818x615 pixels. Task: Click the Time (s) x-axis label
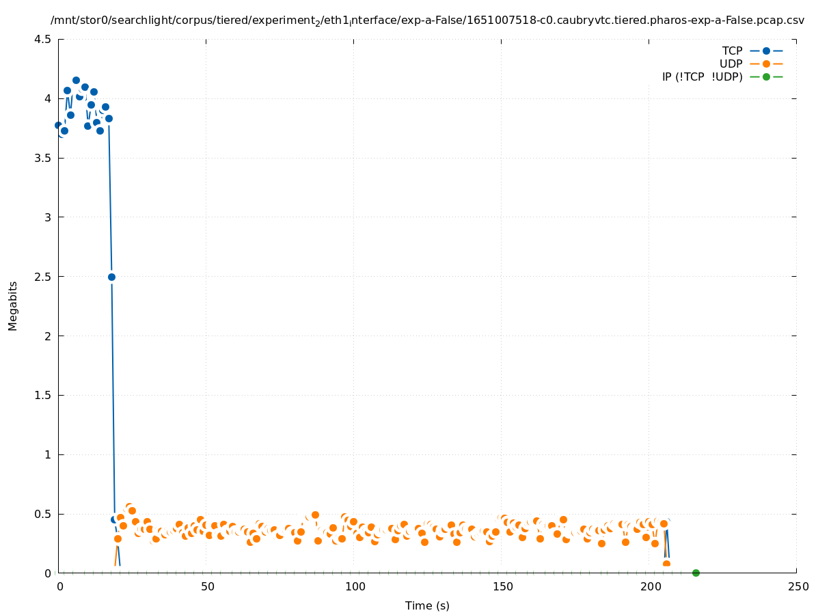427,605
